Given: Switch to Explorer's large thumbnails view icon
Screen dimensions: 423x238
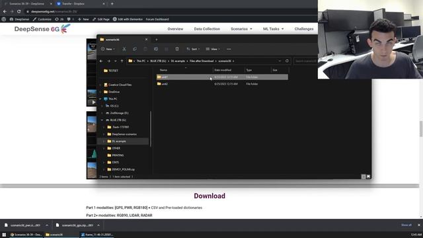Looking at the screenshot, I should [x=368, y=177].
